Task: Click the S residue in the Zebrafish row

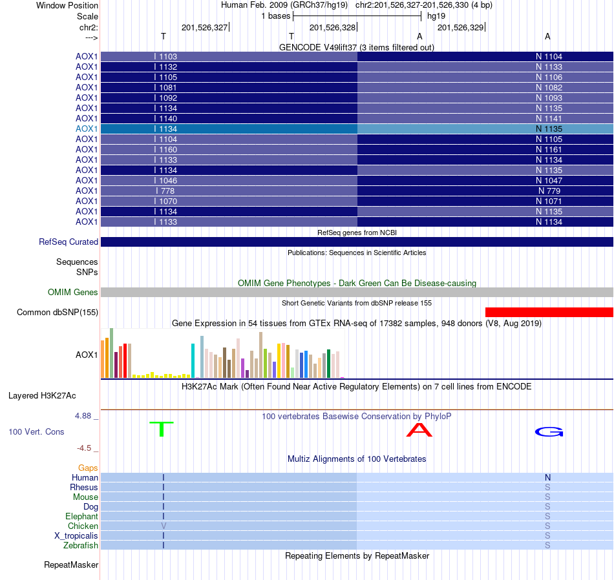Action: pos(547,545)
